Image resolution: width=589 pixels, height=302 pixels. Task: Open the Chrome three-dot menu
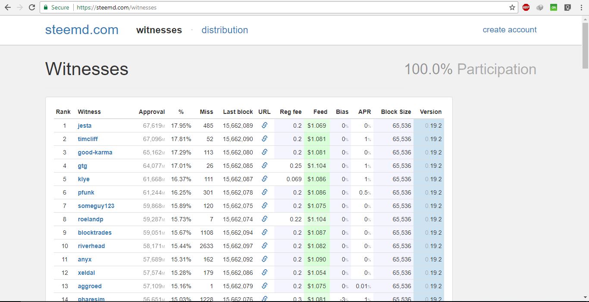580,7
